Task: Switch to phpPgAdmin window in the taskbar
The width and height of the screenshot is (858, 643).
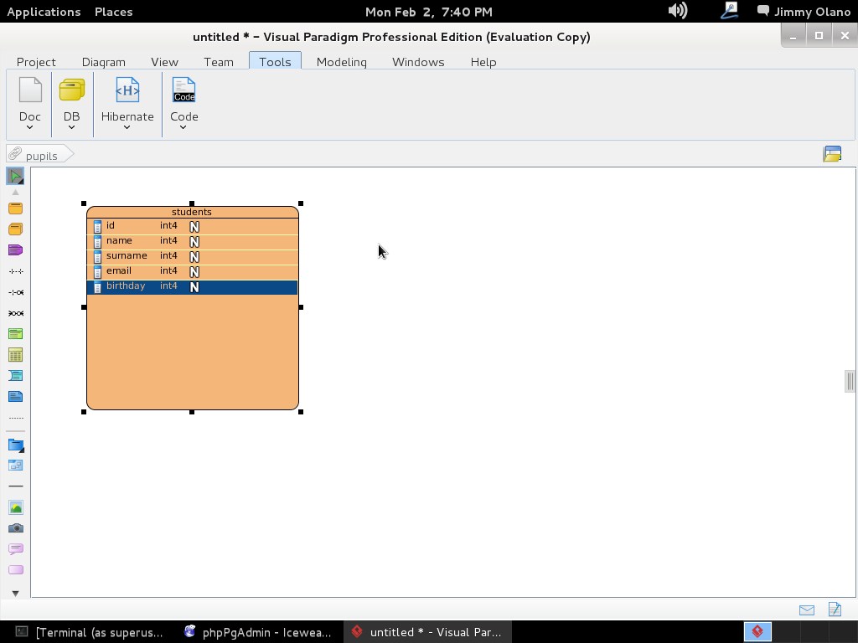Action: click(x=258, y=632)
